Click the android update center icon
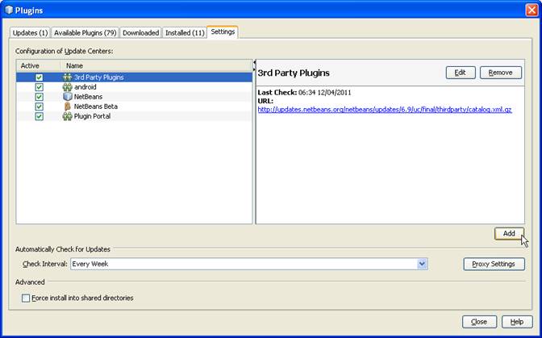Screen dimensions: 542x338 pos(68,87)
